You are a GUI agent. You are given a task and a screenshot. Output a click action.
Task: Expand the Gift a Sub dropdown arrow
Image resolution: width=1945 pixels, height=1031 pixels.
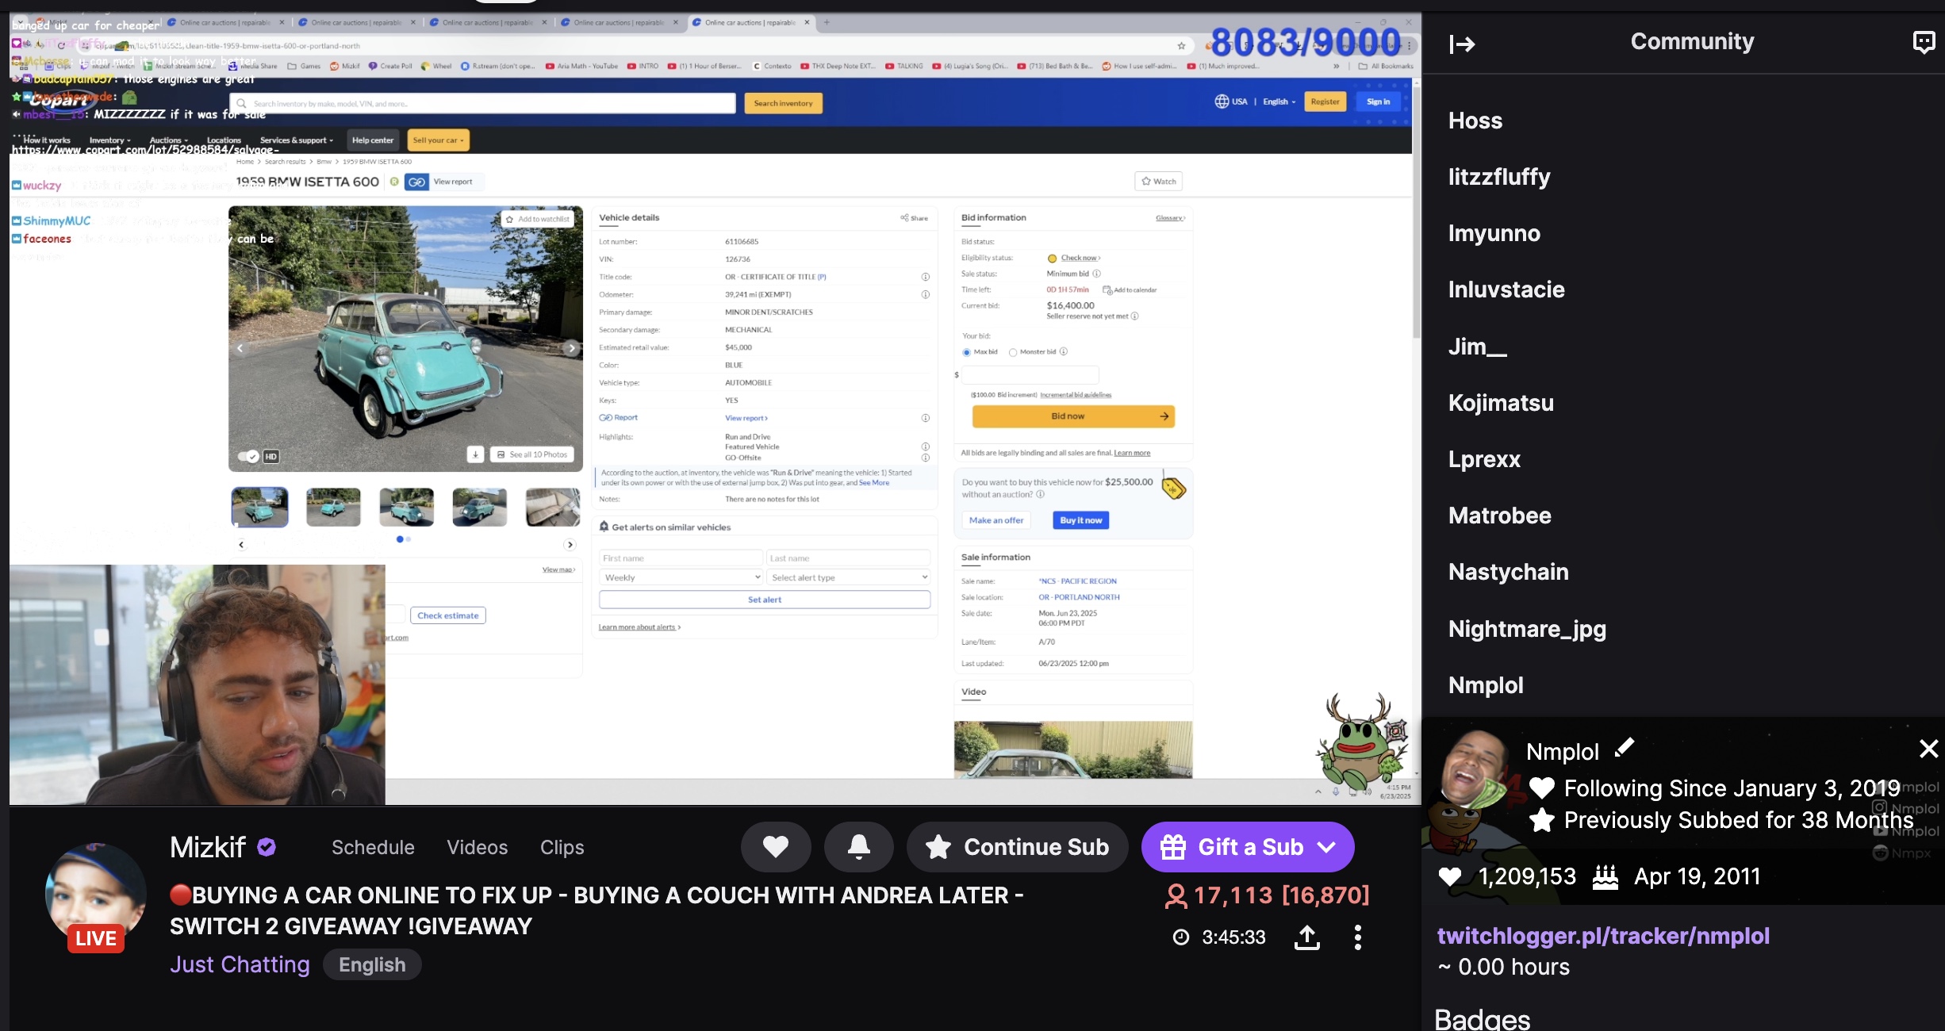click(x=1326, y=847)
